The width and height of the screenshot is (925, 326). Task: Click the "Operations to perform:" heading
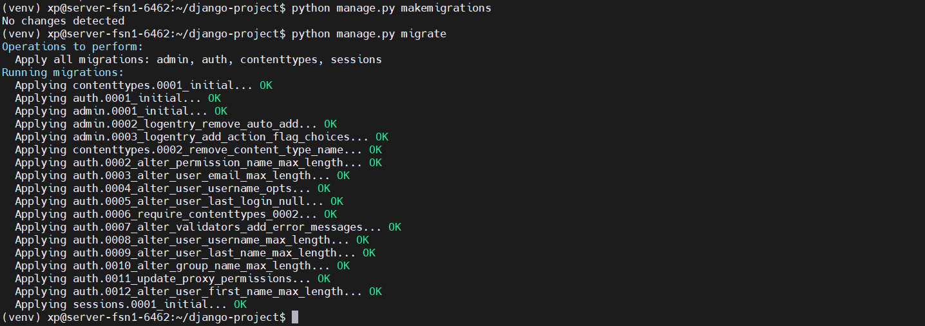tap(73, 46)
